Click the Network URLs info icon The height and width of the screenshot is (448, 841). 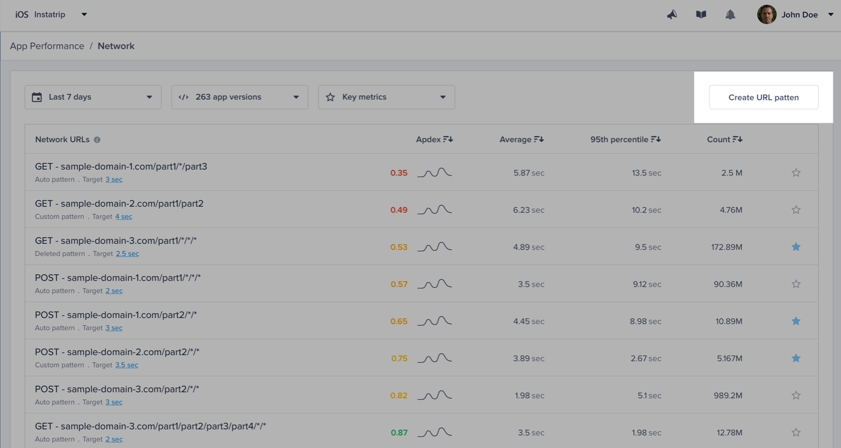pos(97,140)
